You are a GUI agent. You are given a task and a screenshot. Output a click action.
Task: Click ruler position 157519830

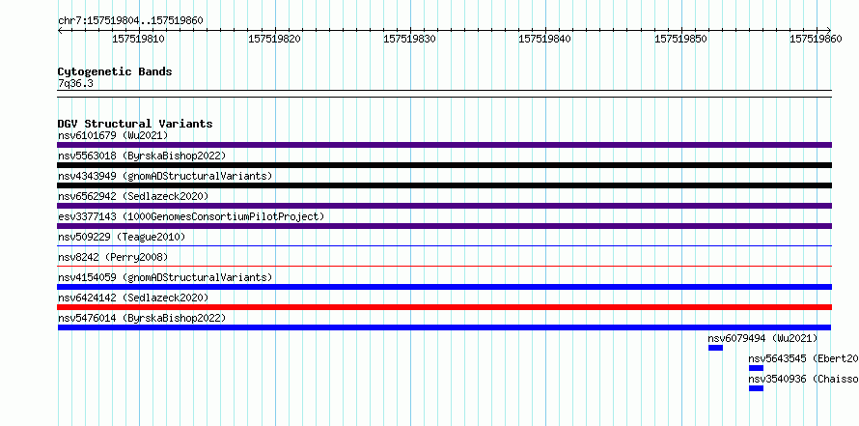click(410, 39)
